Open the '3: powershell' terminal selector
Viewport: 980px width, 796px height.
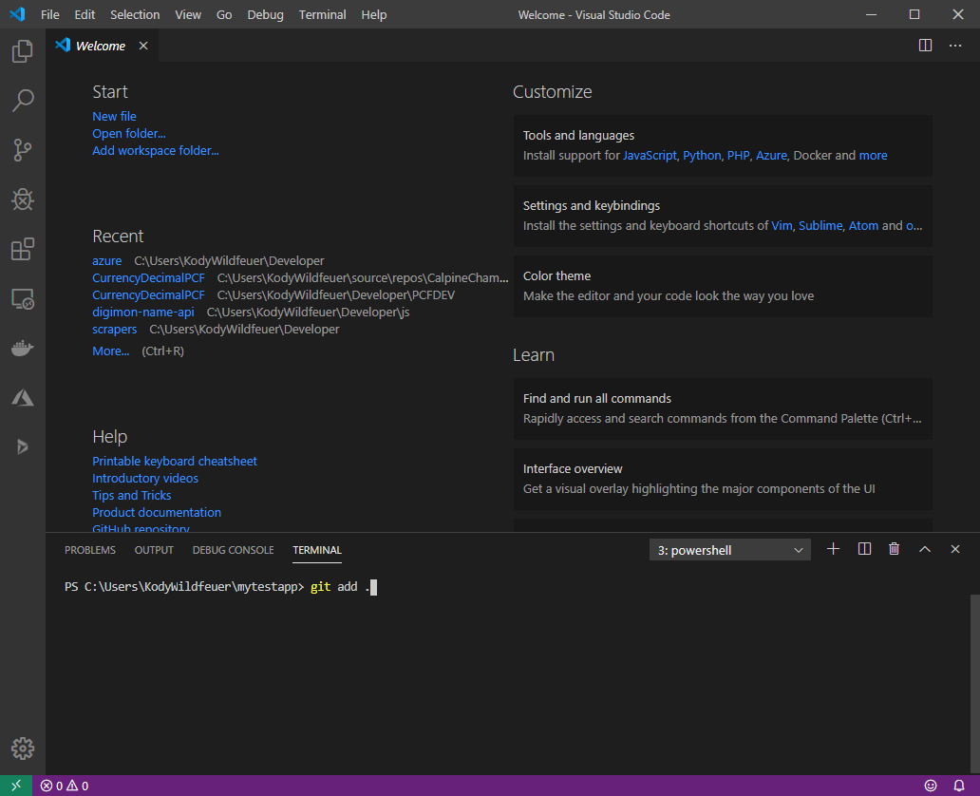coord(729,549)
